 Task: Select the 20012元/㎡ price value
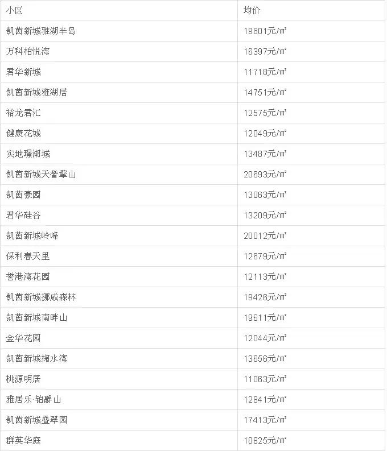(x=265, y=235)
